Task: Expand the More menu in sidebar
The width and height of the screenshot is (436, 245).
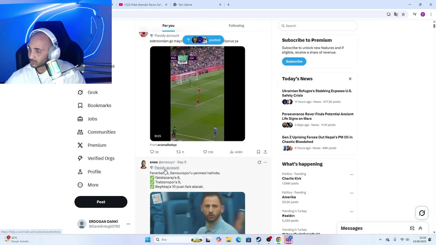Action: pos(88,185)
